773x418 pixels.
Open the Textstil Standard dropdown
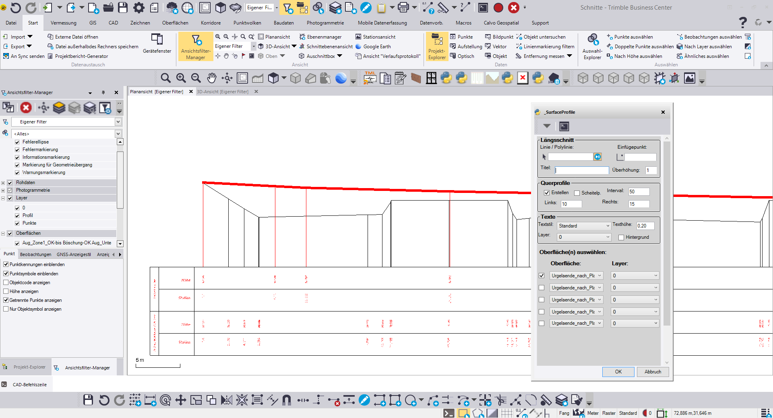(584, 226)
